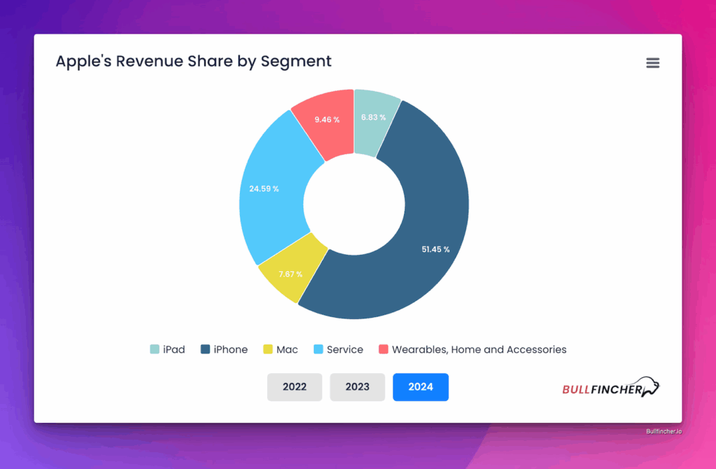This screenshot has width=716, height=469.
Task: Click the chart title Apple's Revenue Share by Segment
Action: (194, 62)
